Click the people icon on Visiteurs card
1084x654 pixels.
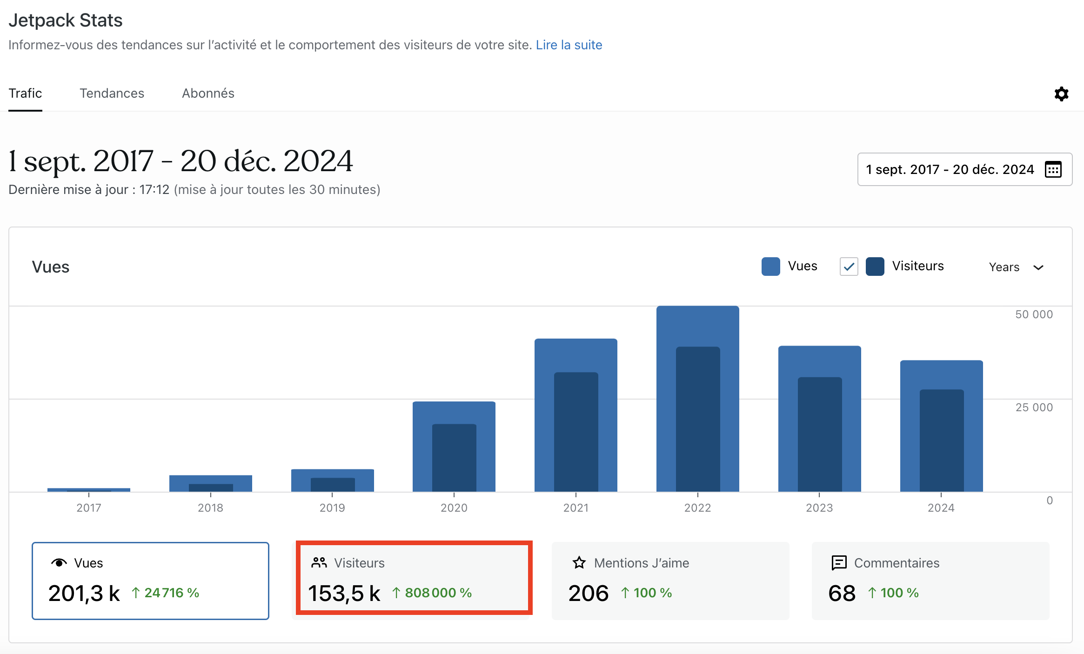click(319, 563)
